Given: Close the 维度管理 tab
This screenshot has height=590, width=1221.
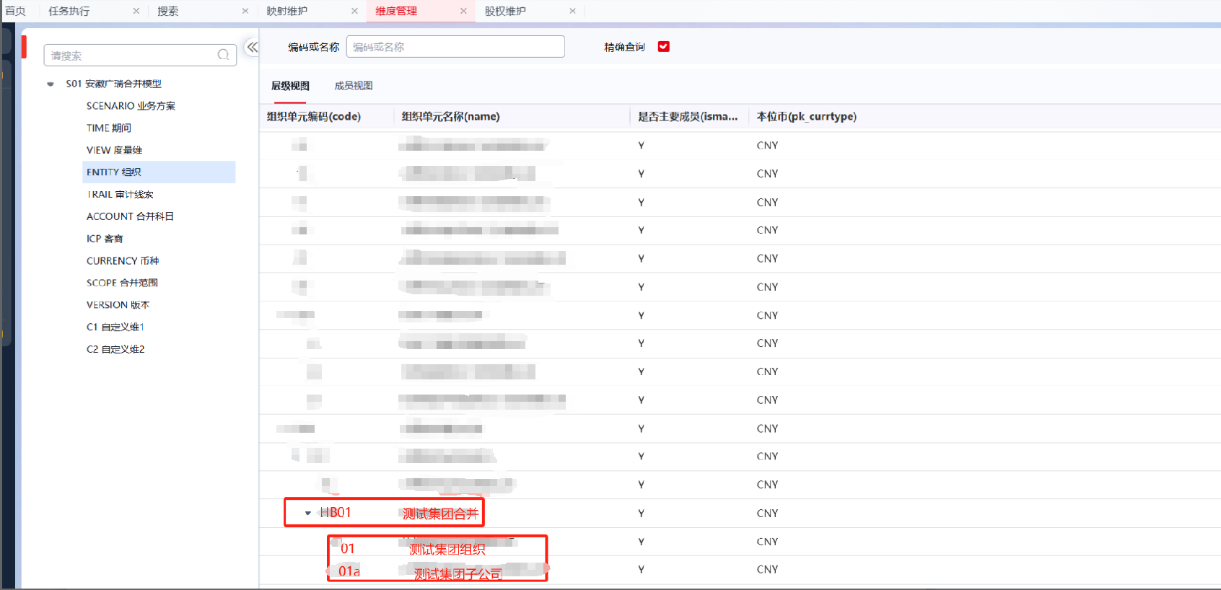Looking at the screenshot, I should tap(463, 11).
